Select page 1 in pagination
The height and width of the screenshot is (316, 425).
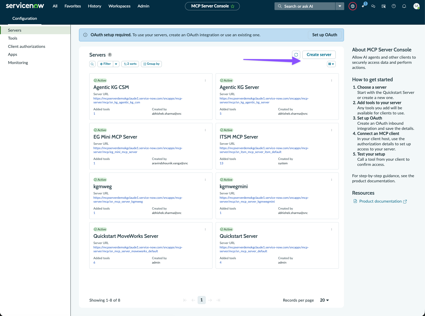[201, 300]
